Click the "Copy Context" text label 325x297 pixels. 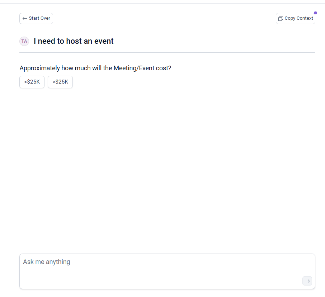point(299,18)
